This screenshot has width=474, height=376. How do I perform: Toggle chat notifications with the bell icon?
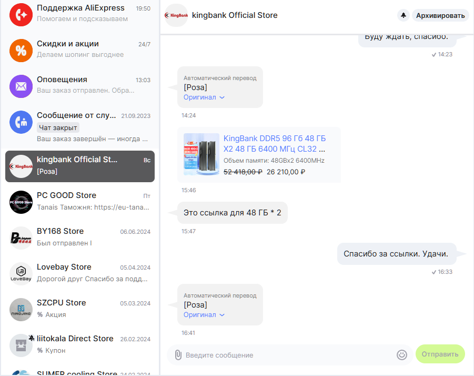[404, 15]
